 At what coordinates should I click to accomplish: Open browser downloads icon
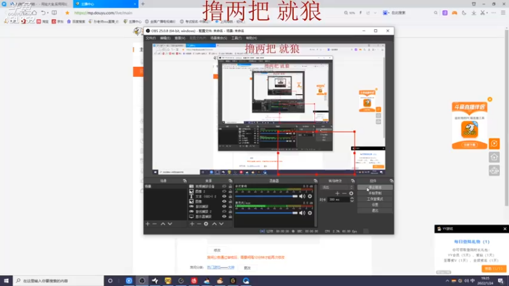(x=473, y=13)
